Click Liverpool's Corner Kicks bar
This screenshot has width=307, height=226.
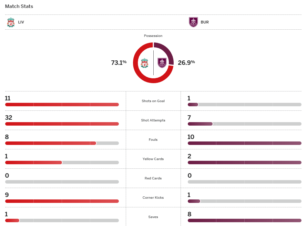[62, 201]
